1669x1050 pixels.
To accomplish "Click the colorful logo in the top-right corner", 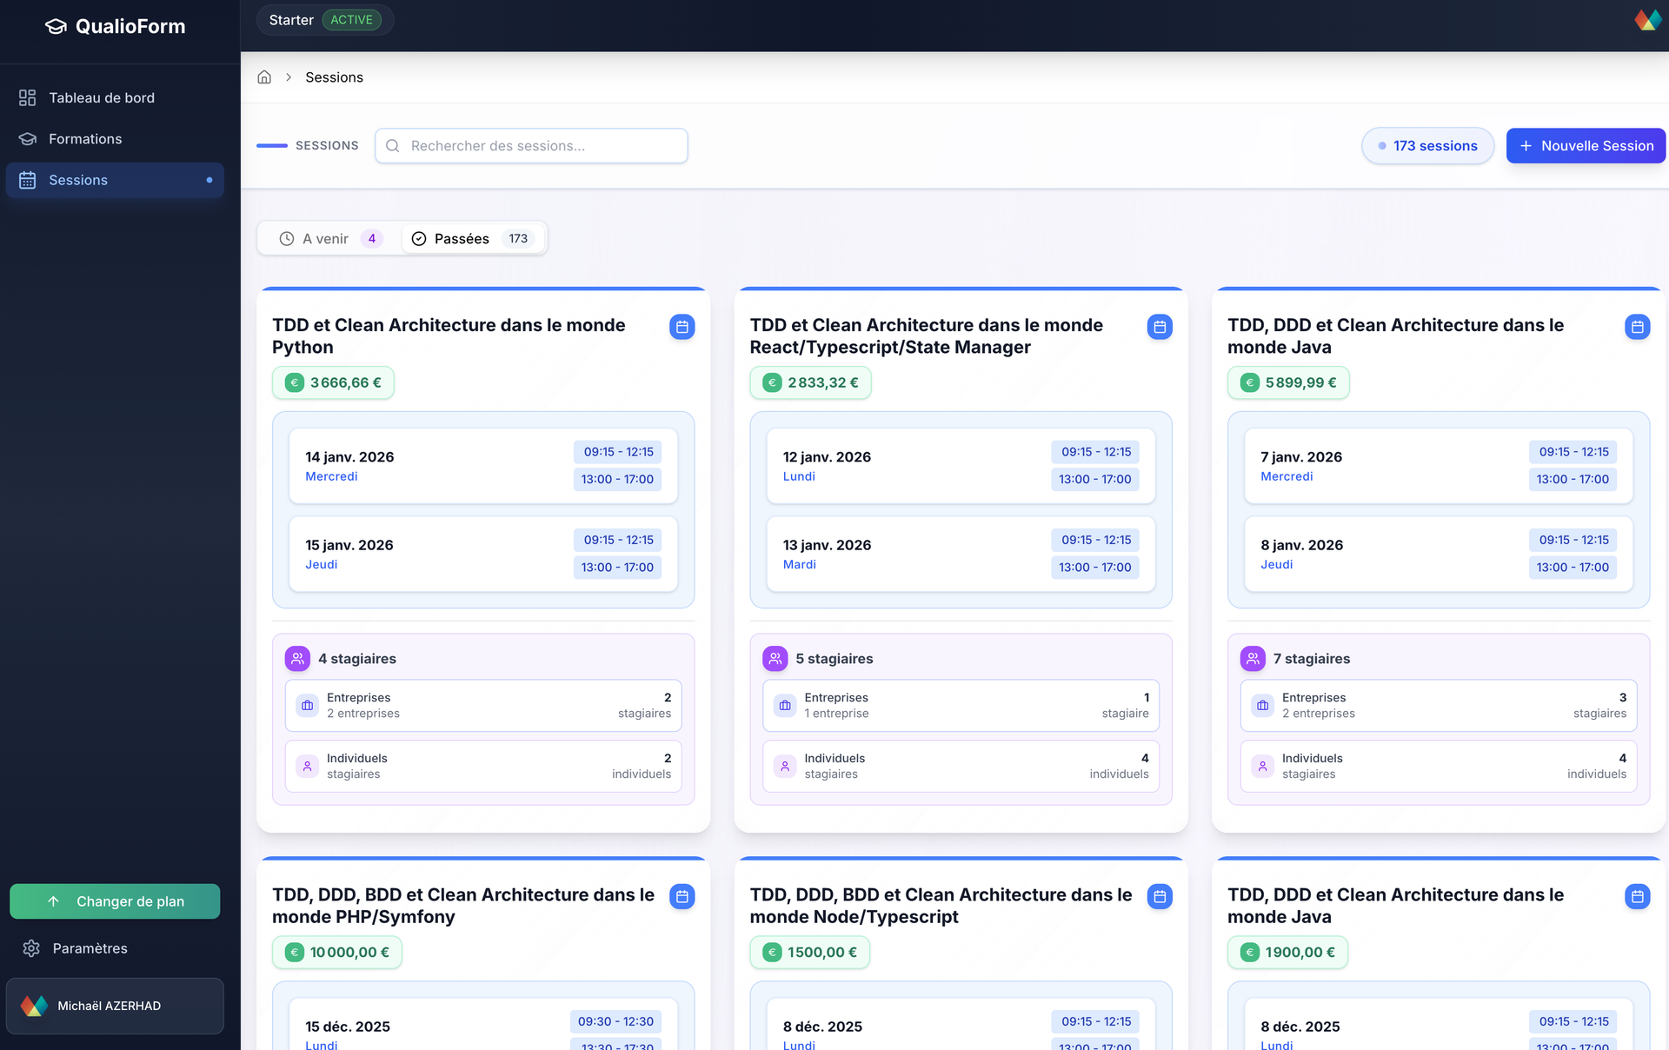I will [1649, 18].
